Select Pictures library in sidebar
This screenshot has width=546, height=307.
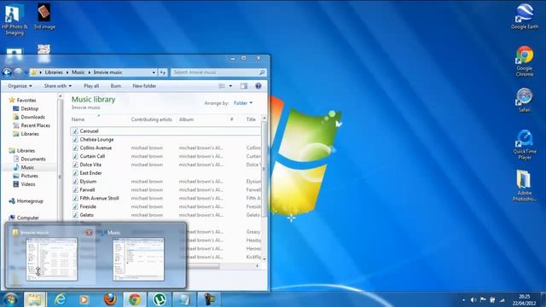[x=29, y=176]
